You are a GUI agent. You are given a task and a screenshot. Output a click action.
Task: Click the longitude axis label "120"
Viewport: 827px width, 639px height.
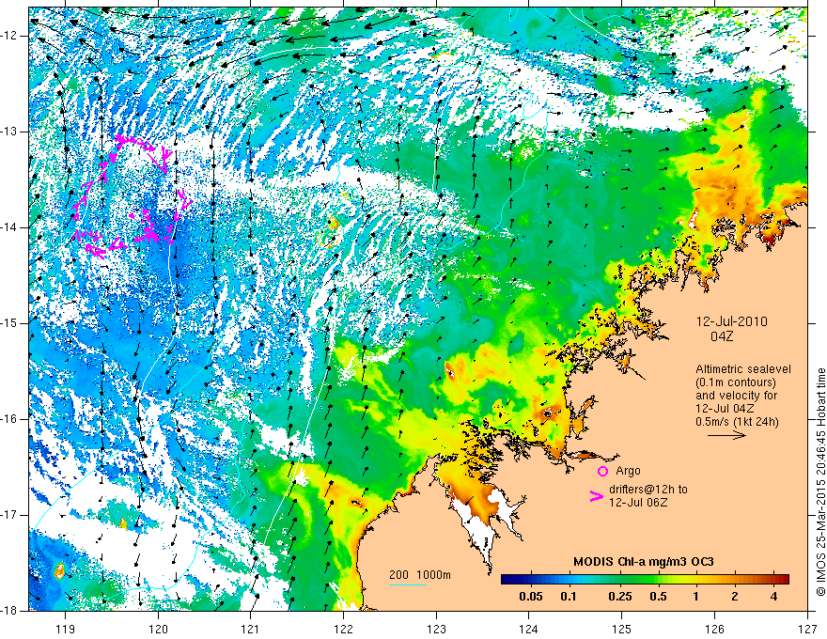point(158,629)
